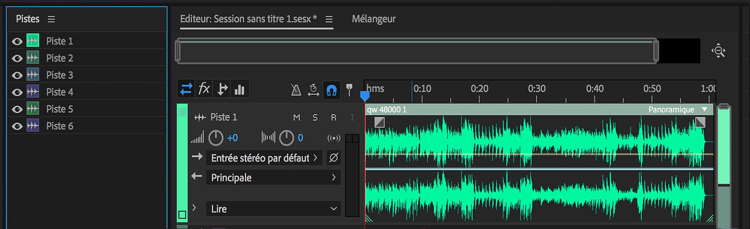Solo Piste 1 with the S button
The width and height of the screenshot is (750, 229).
[x=315, y=117]
